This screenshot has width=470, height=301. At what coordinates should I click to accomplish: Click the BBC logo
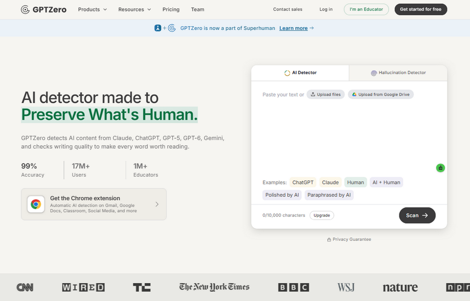pyautogui.click(x=293, y=287)
